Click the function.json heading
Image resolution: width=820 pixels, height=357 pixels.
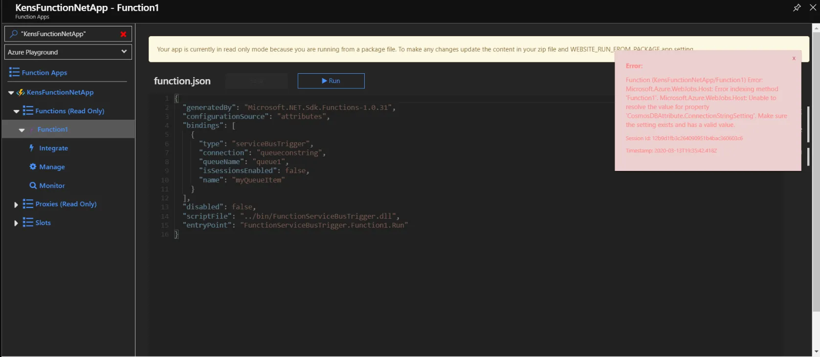click(x=182, y=81)
